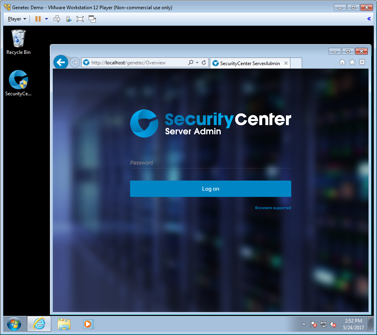Collapse the VMware toolbar with the double chevron
Viewport: 377px width, 335px height.
(x=369, y=19)
